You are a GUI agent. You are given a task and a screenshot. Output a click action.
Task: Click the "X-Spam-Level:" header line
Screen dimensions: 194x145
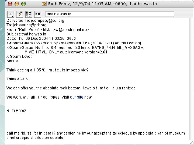point(19,56)
